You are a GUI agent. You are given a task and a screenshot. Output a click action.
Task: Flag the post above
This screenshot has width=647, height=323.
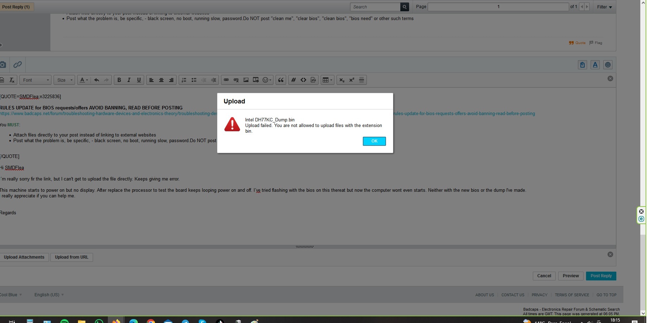(x=596, y=43)
